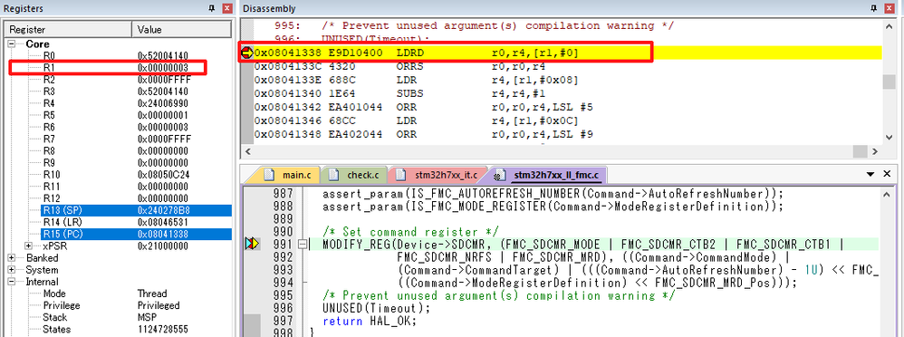Click left arrow of Disassembly horizontal scrollbar

(x=248, y=152)
